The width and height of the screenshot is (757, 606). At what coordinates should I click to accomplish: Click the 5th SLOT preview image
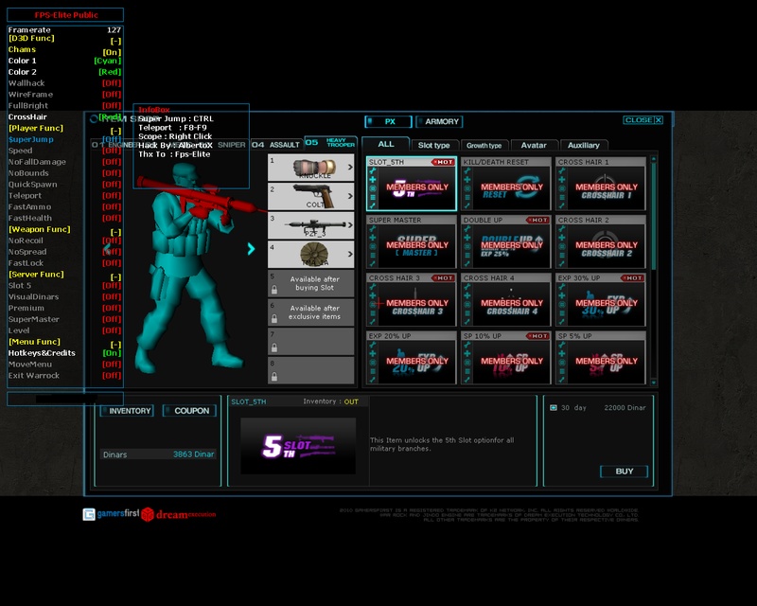pyautogui.click(x=298, y=446)
